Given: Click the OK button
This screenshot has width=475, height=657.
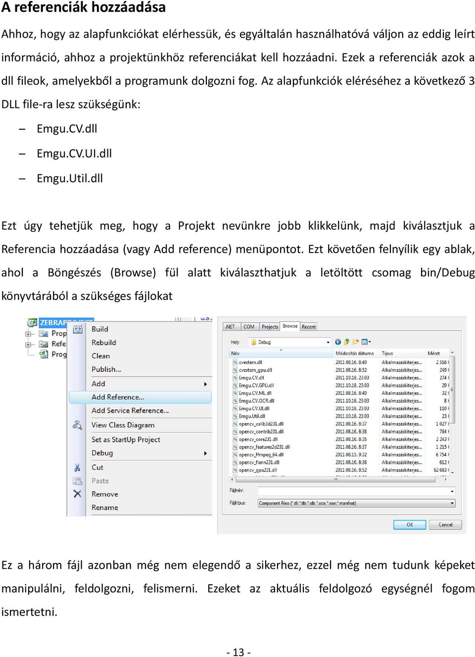Looking at the screenshot, I should [410, 525].
